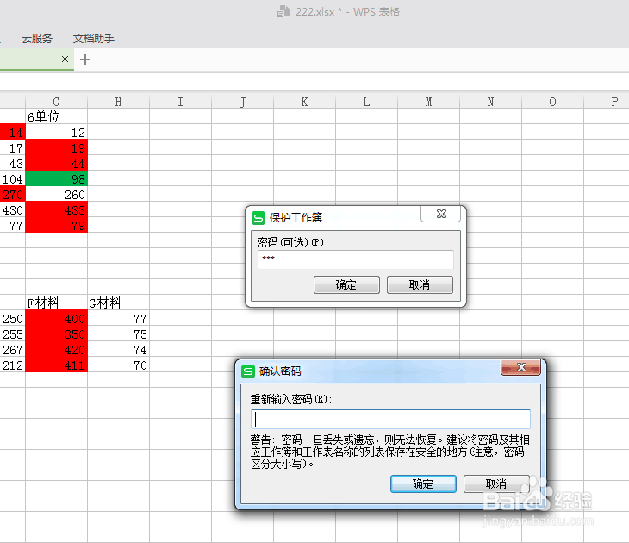629x543 pixels.
Task: Click the G材料 header cell
Action: click(x=118, y=303)
